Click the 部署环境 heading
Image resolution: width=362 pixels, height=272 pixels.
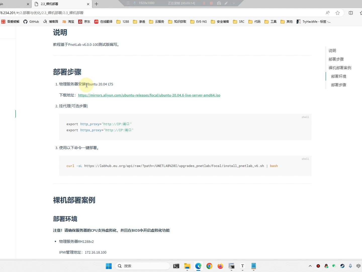point(65,219)
